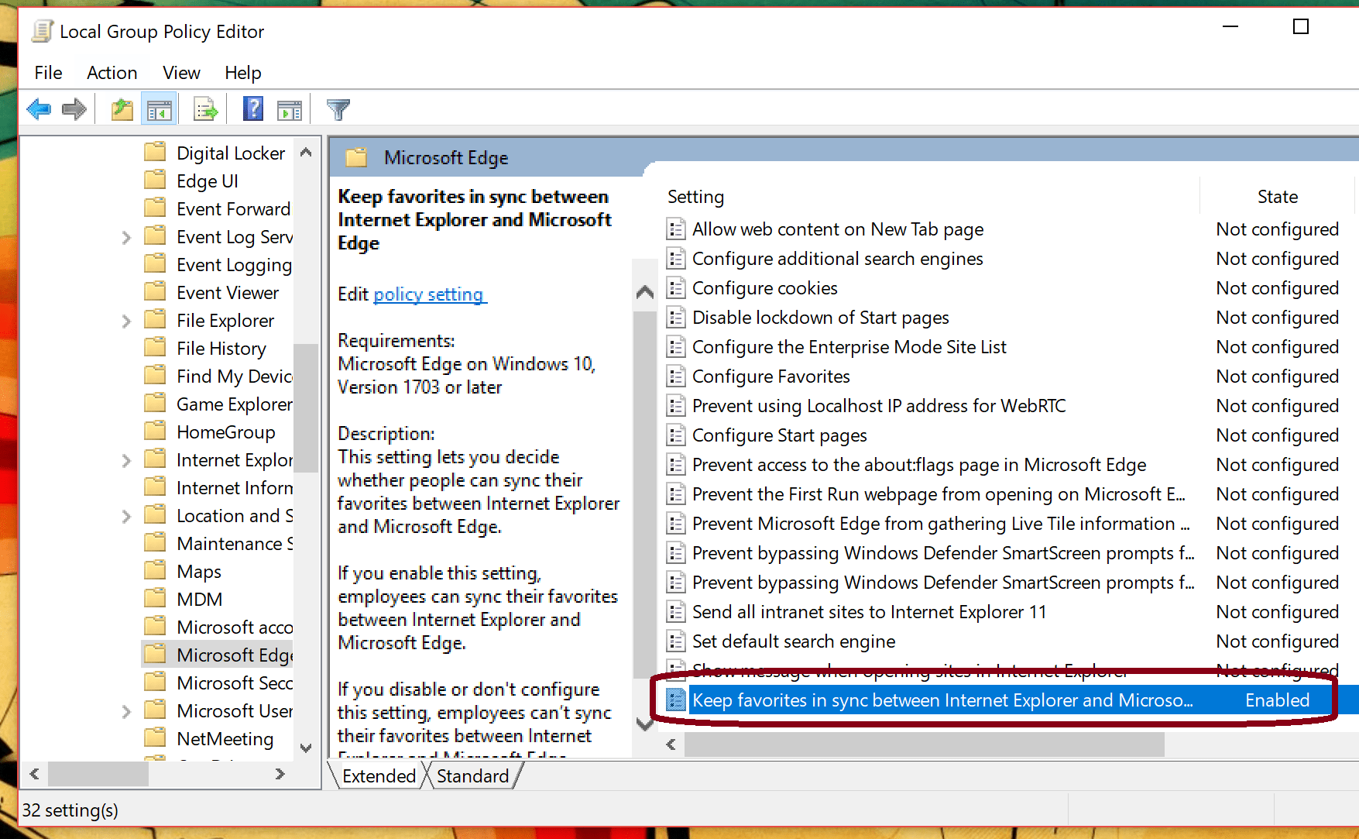Click the Set default search engine policy icon

(676, 641)
